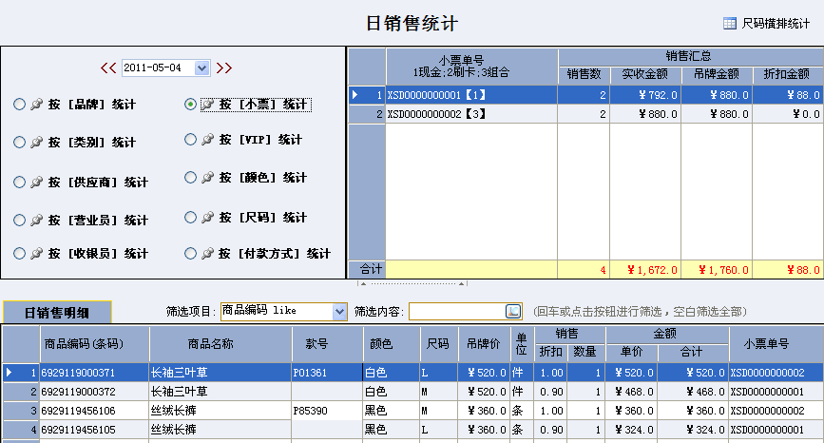Image resolution: width=824 pixels, height=443 pixels.
Task: Click barcode cell 6929119000372
Action: [x=95, y=392]
